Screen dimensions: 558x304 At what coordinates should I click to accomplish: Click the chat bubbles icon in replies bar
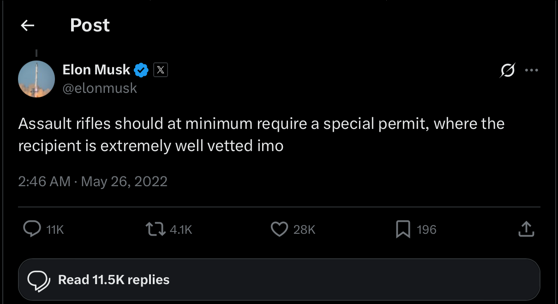[x=39, y=280]
